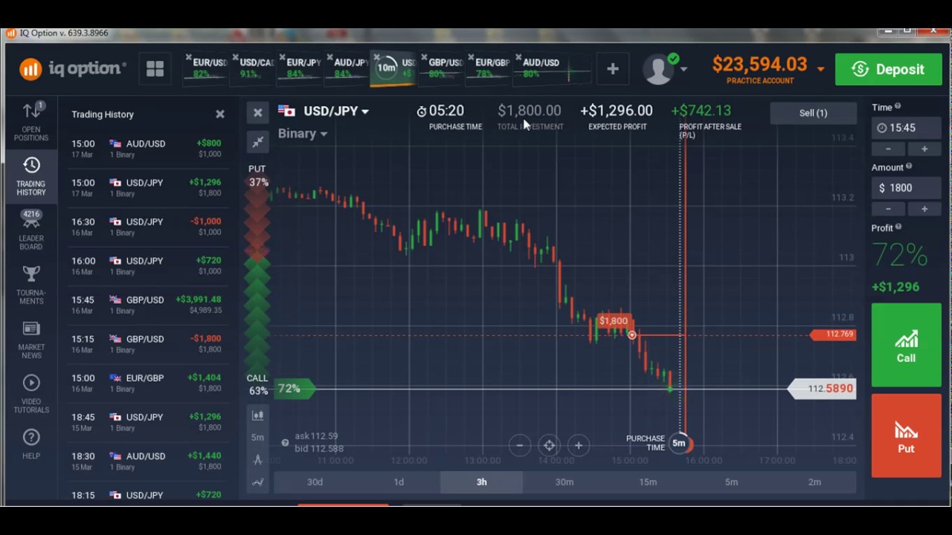
Task: Decrease amount with minus
Action: click(x=888, y=209)
